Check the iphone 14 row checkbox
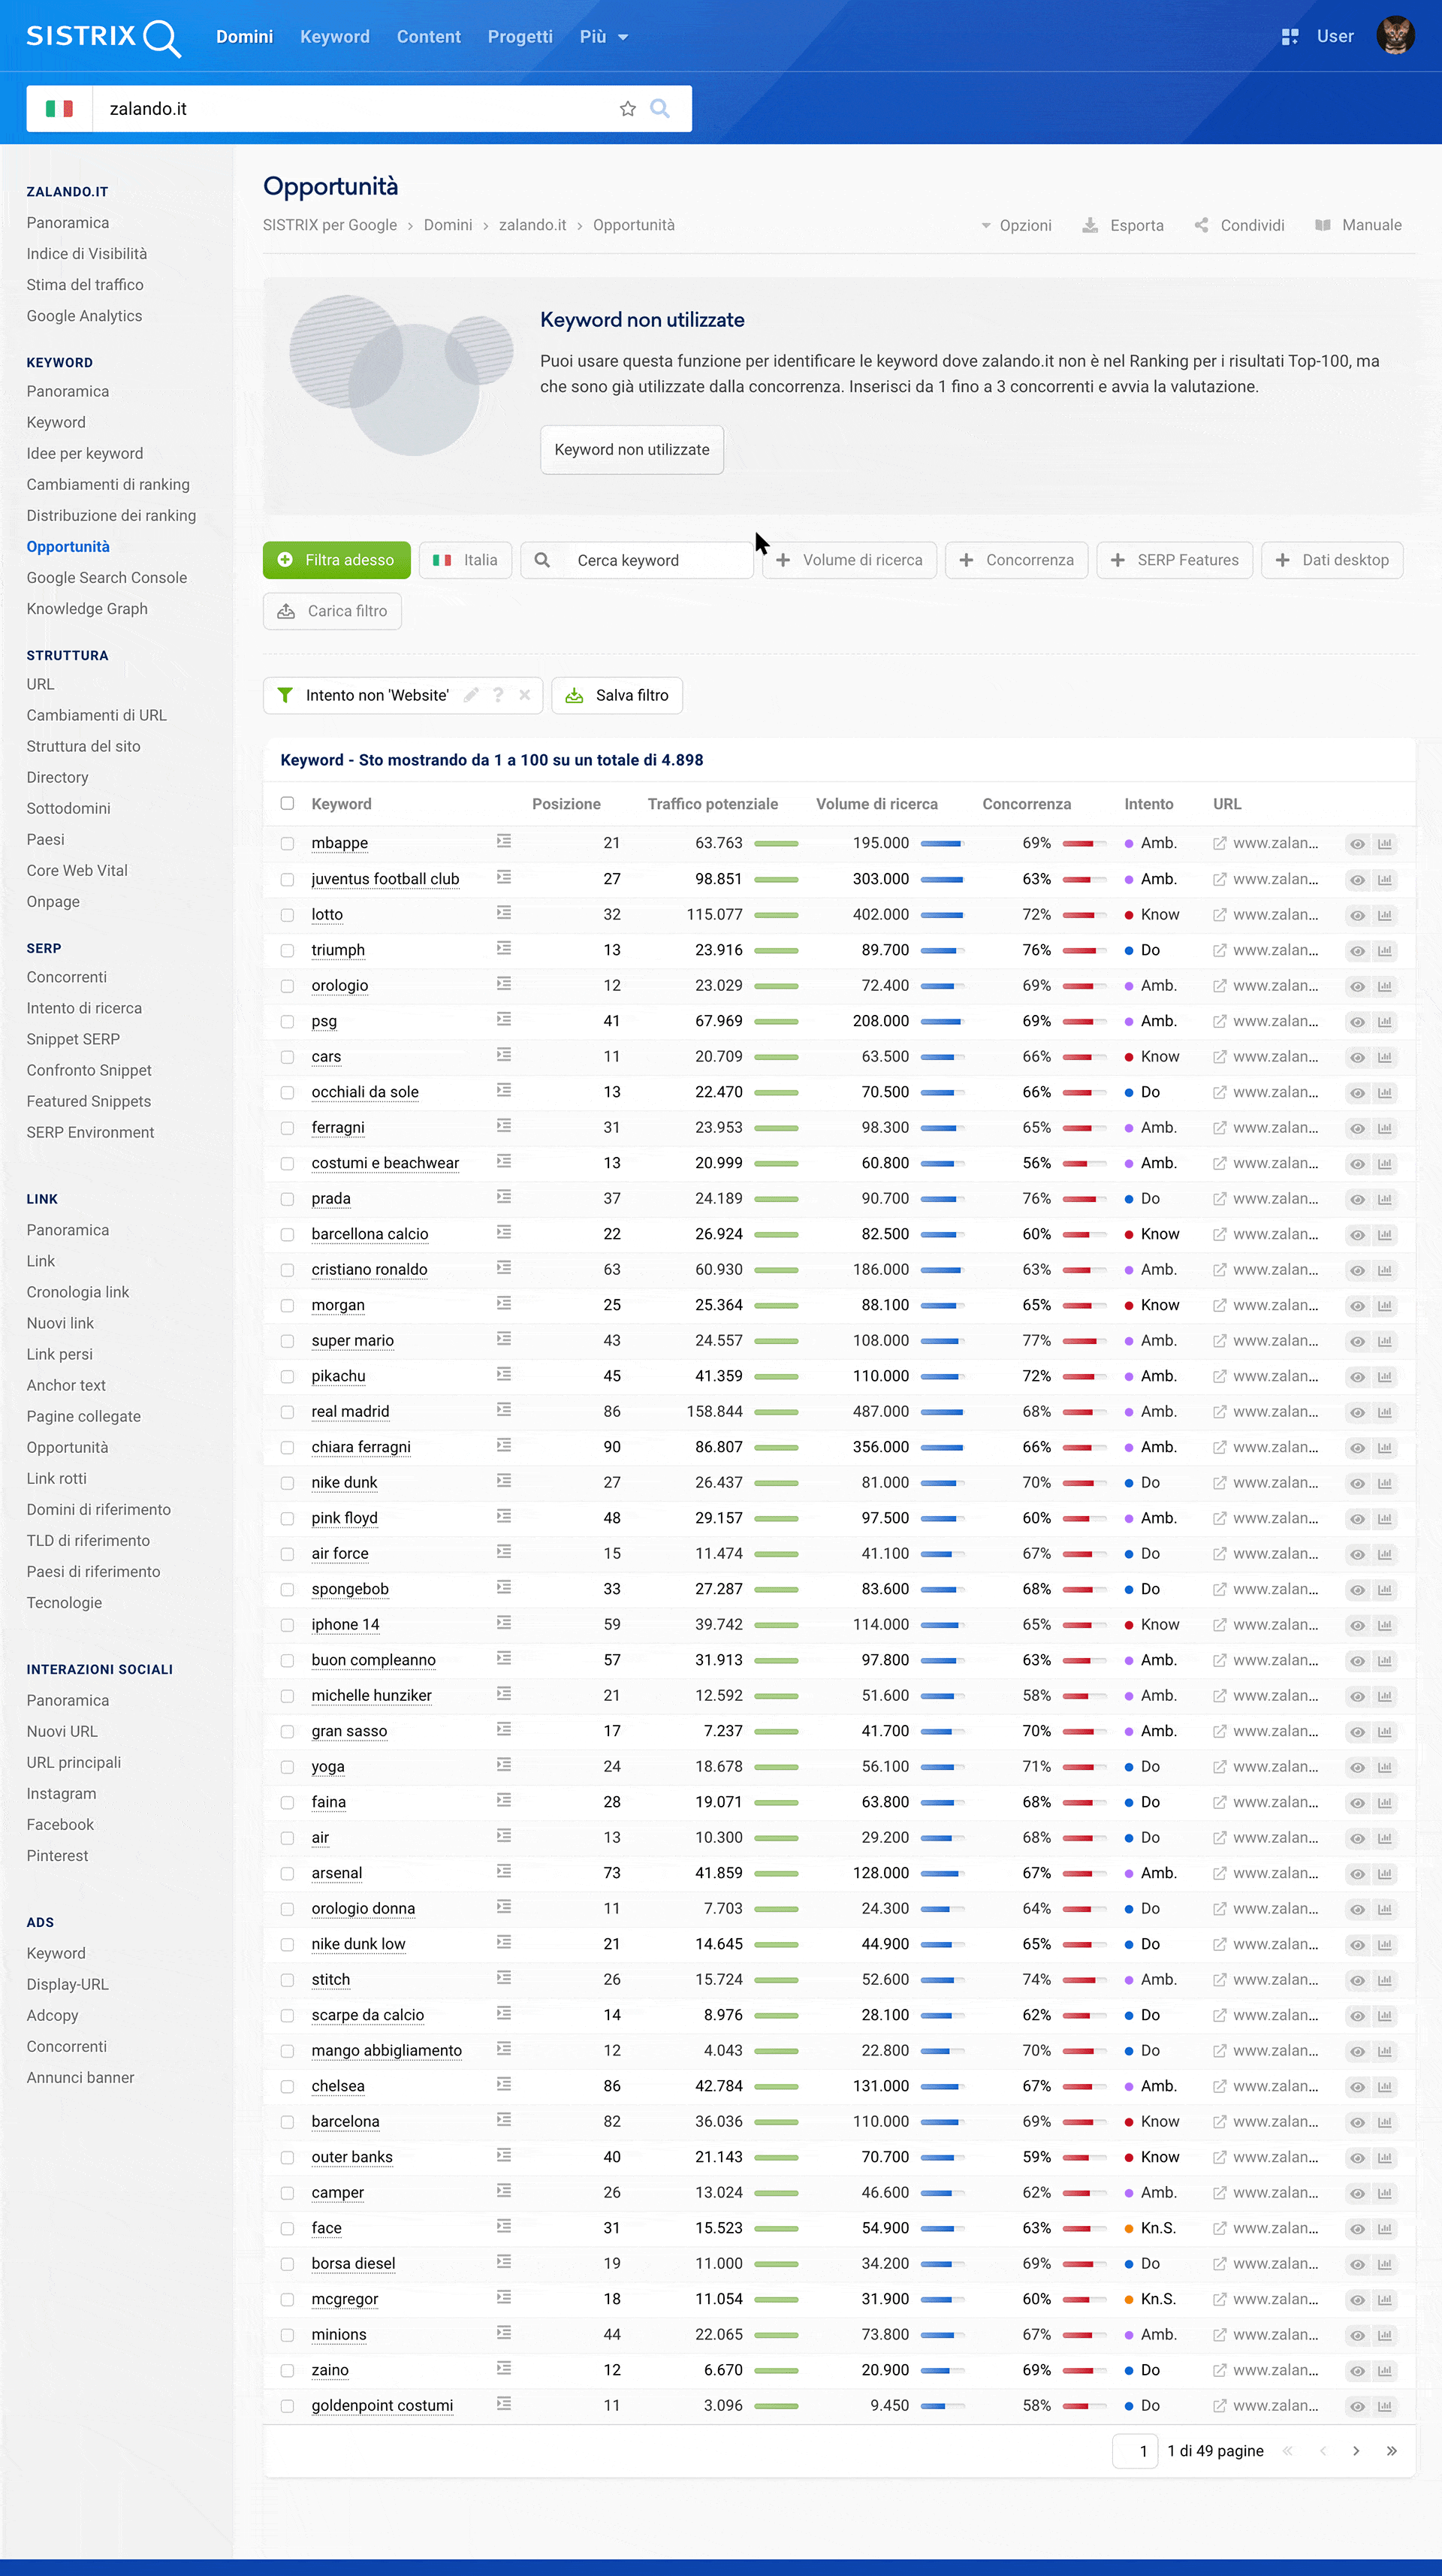 click(287, 1625)
